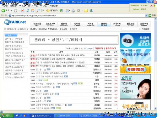Open the 컴퓨터 COMPUTER tab
Screen dimensions: 157x118
[64, 24]
